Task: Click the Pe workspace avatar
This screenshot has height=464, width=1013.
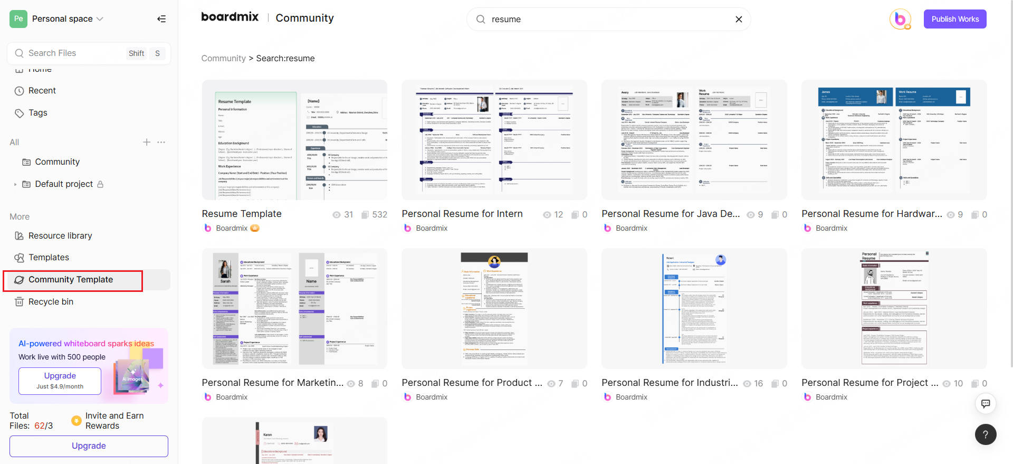Action: pyautogui.click(x=18, y=19)
